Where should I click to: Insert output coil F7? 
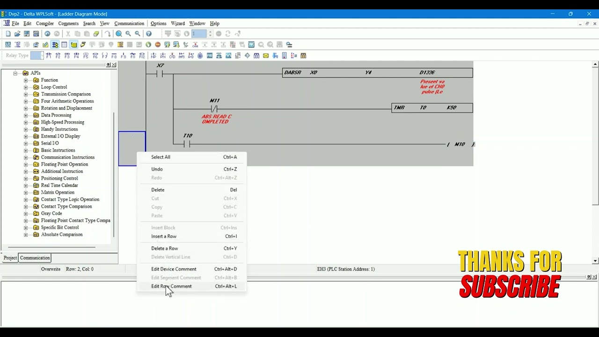[x=105, y=56]
